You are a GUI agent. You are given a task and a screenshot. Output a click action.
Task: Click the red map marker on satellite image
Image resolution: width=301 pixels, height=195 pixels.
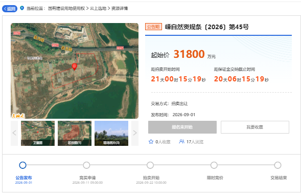click(x=75, y=67)
